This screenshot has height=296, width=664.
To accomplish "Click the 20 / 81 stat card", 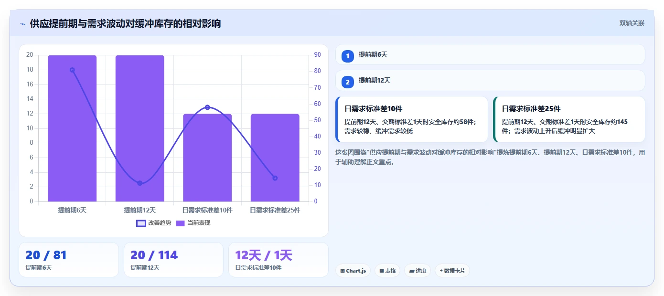I will pos(69,260).
